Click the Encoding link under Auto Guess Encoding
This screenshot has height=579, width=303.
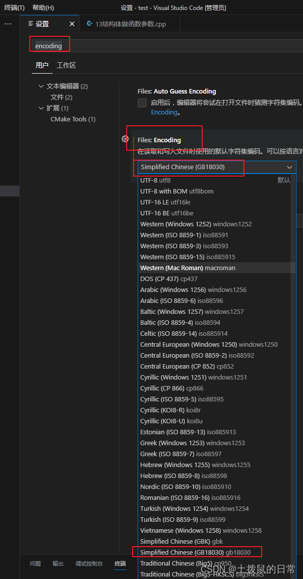(164, 112)
